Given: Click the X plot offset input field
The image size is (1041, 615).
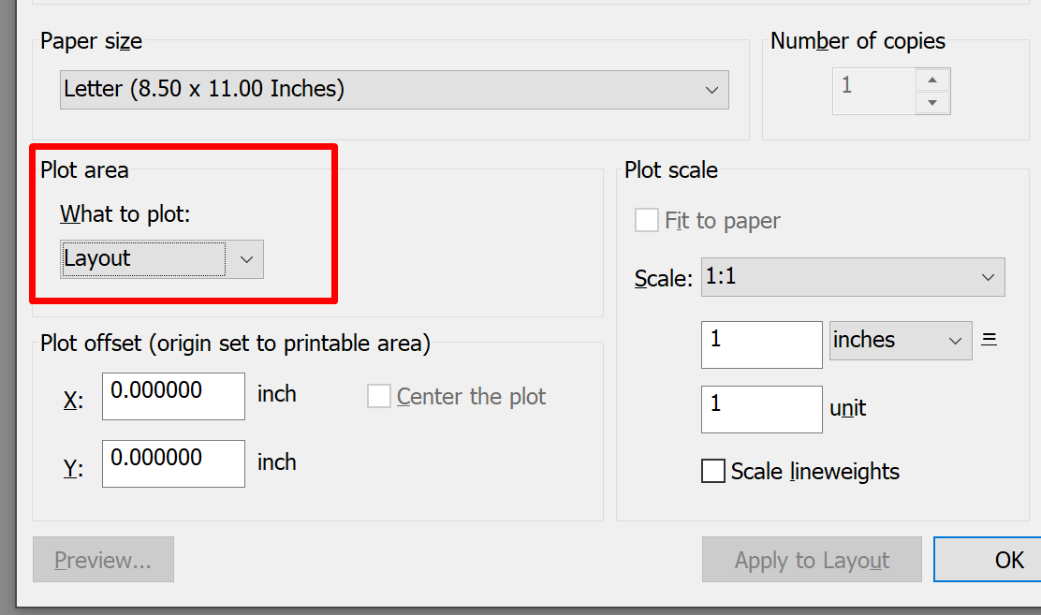Looking at the screenshot, I should point(172,396).
